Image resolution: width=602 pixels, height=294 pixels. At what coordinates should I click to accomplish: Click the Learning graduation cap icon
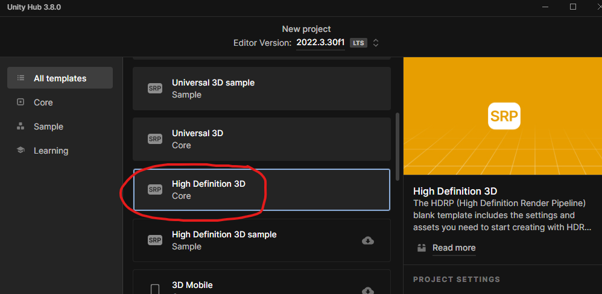pyautogui.click(x=21, y=150)
